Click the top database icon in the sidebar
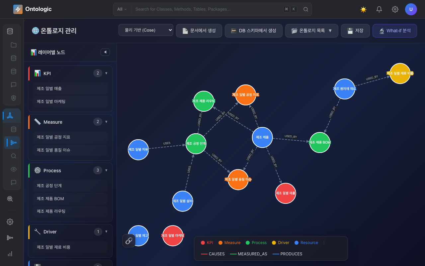 point(10,31)
